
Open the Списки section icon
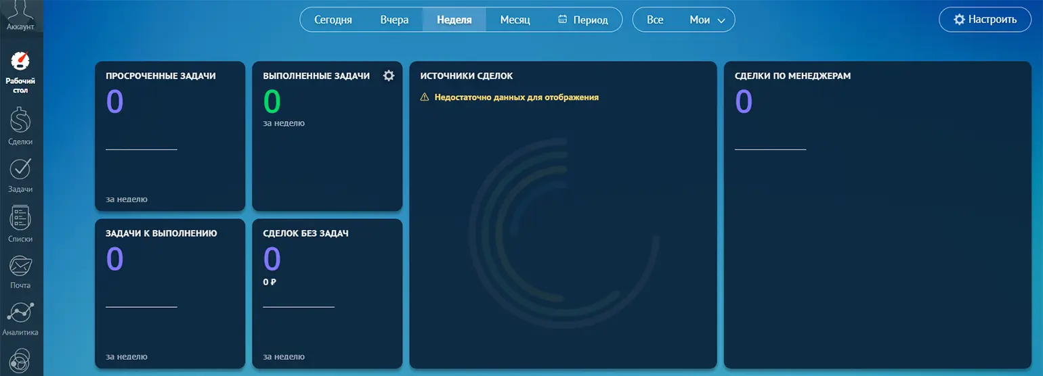click(x=21, y=218)
